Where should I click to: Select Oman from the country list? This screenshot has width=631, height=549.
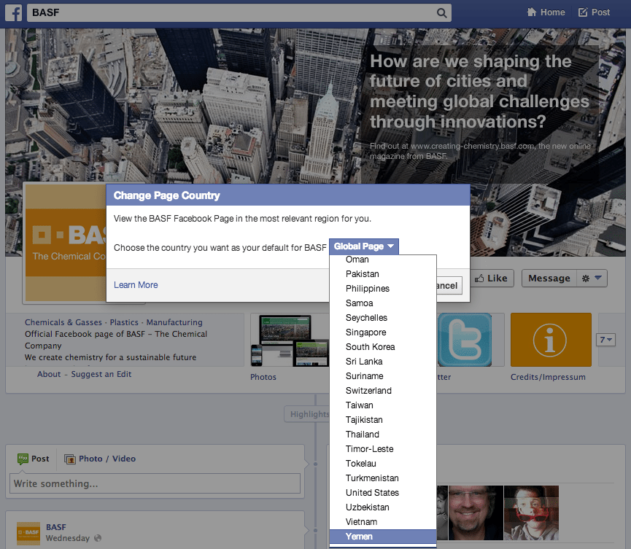click(383, 260)
